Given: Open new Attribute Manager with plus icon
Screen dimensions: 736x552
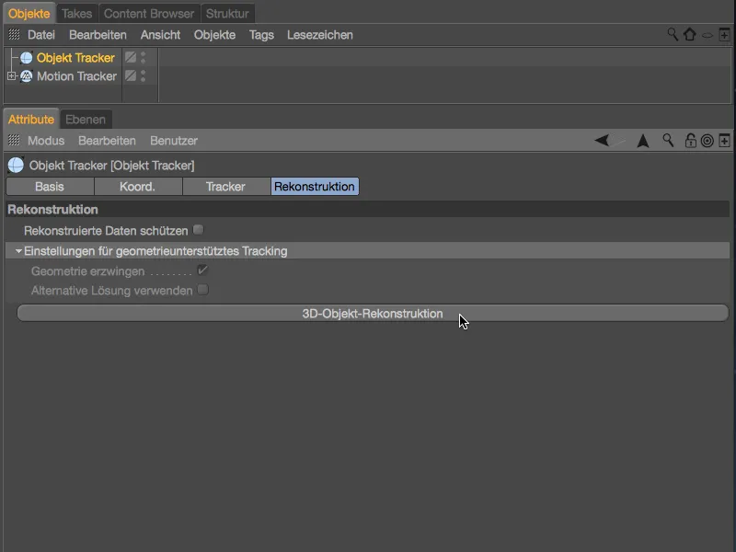Looking at the screenshot, I should pos(724,141).
